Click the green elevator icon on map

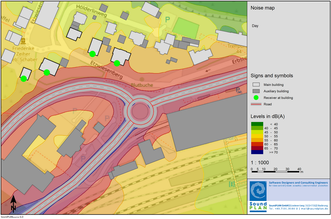(x=231, y=184)
